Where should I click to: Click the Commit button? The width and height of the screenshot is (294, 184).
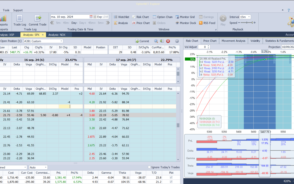[142, 41]
